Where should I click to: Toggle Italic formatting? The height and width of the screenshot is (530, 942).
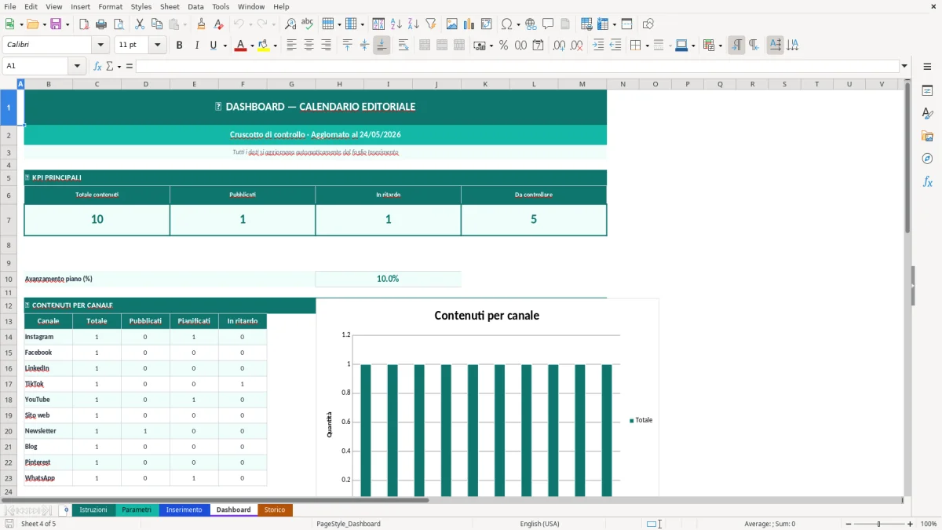[196, 46]
